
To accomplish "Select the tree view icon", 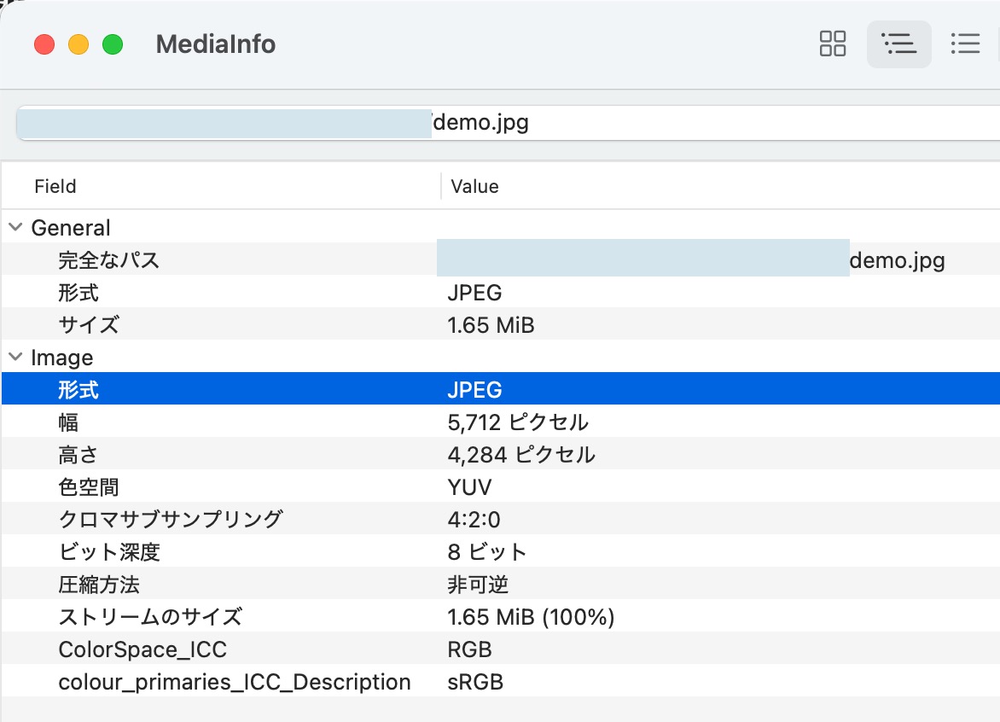I will [898, 44].
